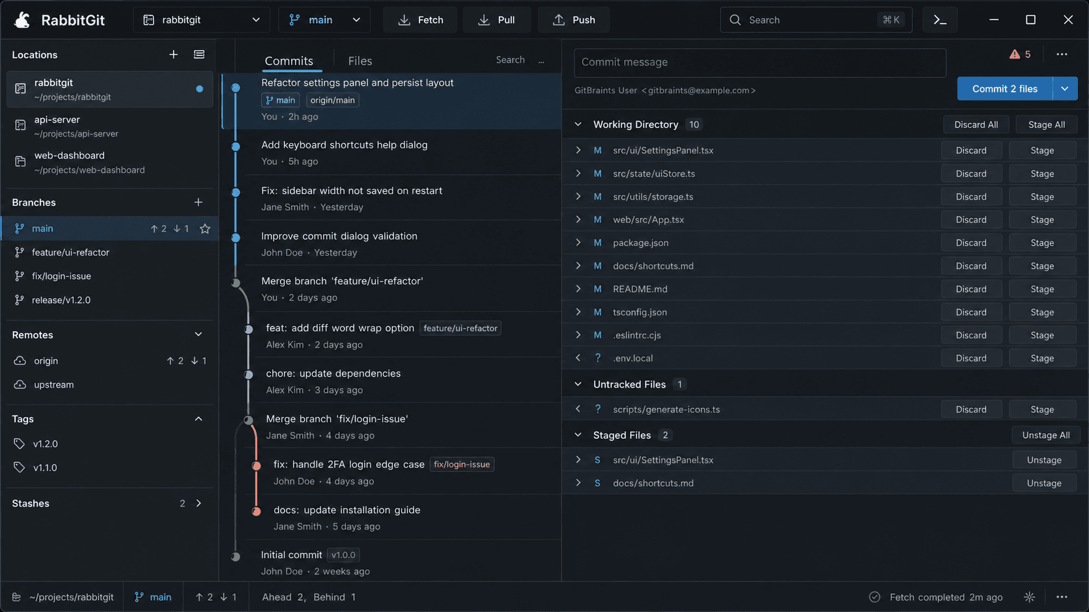Open the more options menu beside warnings

point(1062,54)
